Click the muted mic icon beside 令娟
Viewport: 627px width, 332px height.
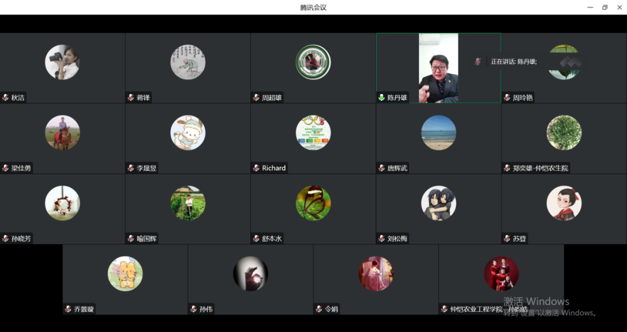tap(319, 309)
